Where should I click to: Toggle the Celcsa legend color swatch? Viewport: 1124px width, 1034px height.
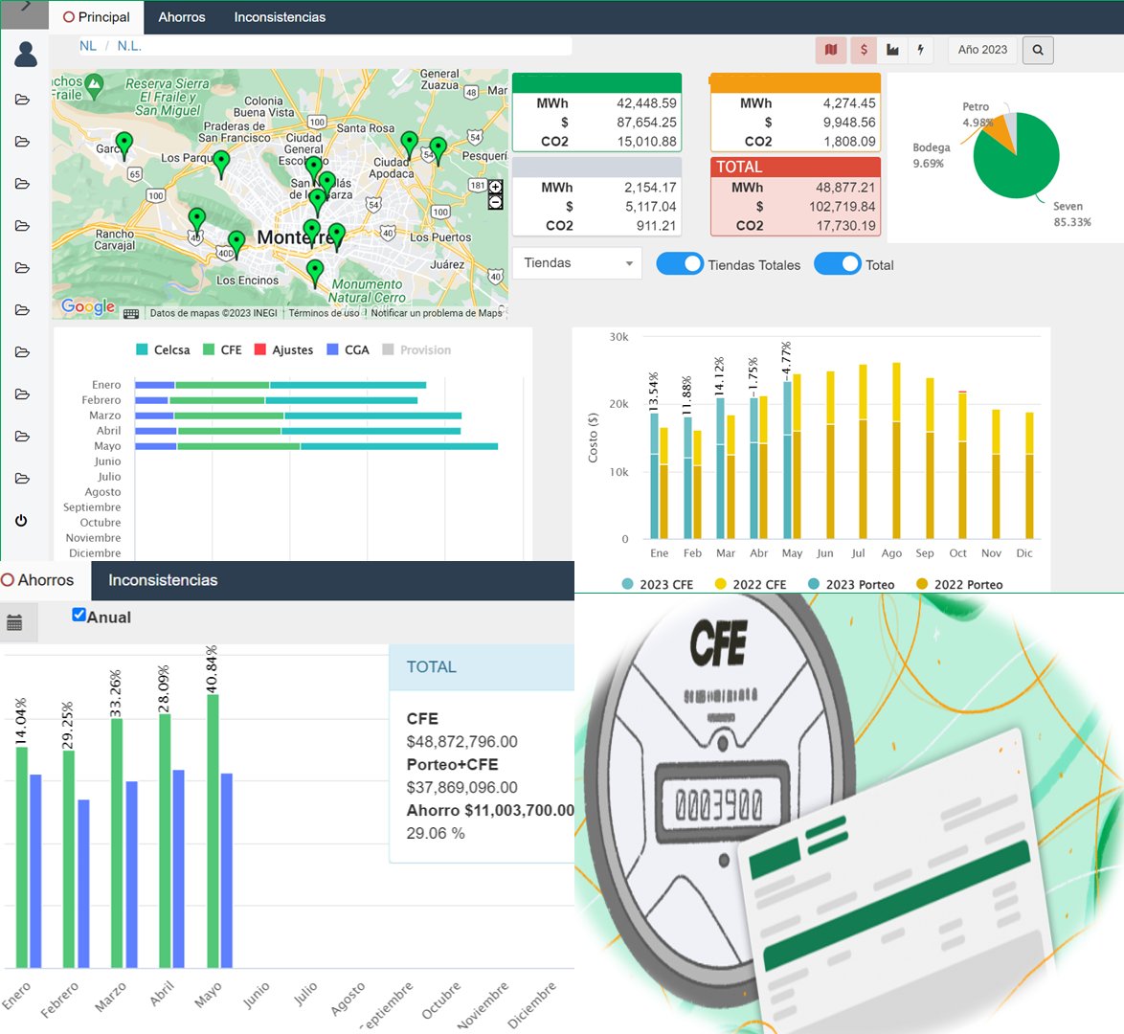click(142, 350)
